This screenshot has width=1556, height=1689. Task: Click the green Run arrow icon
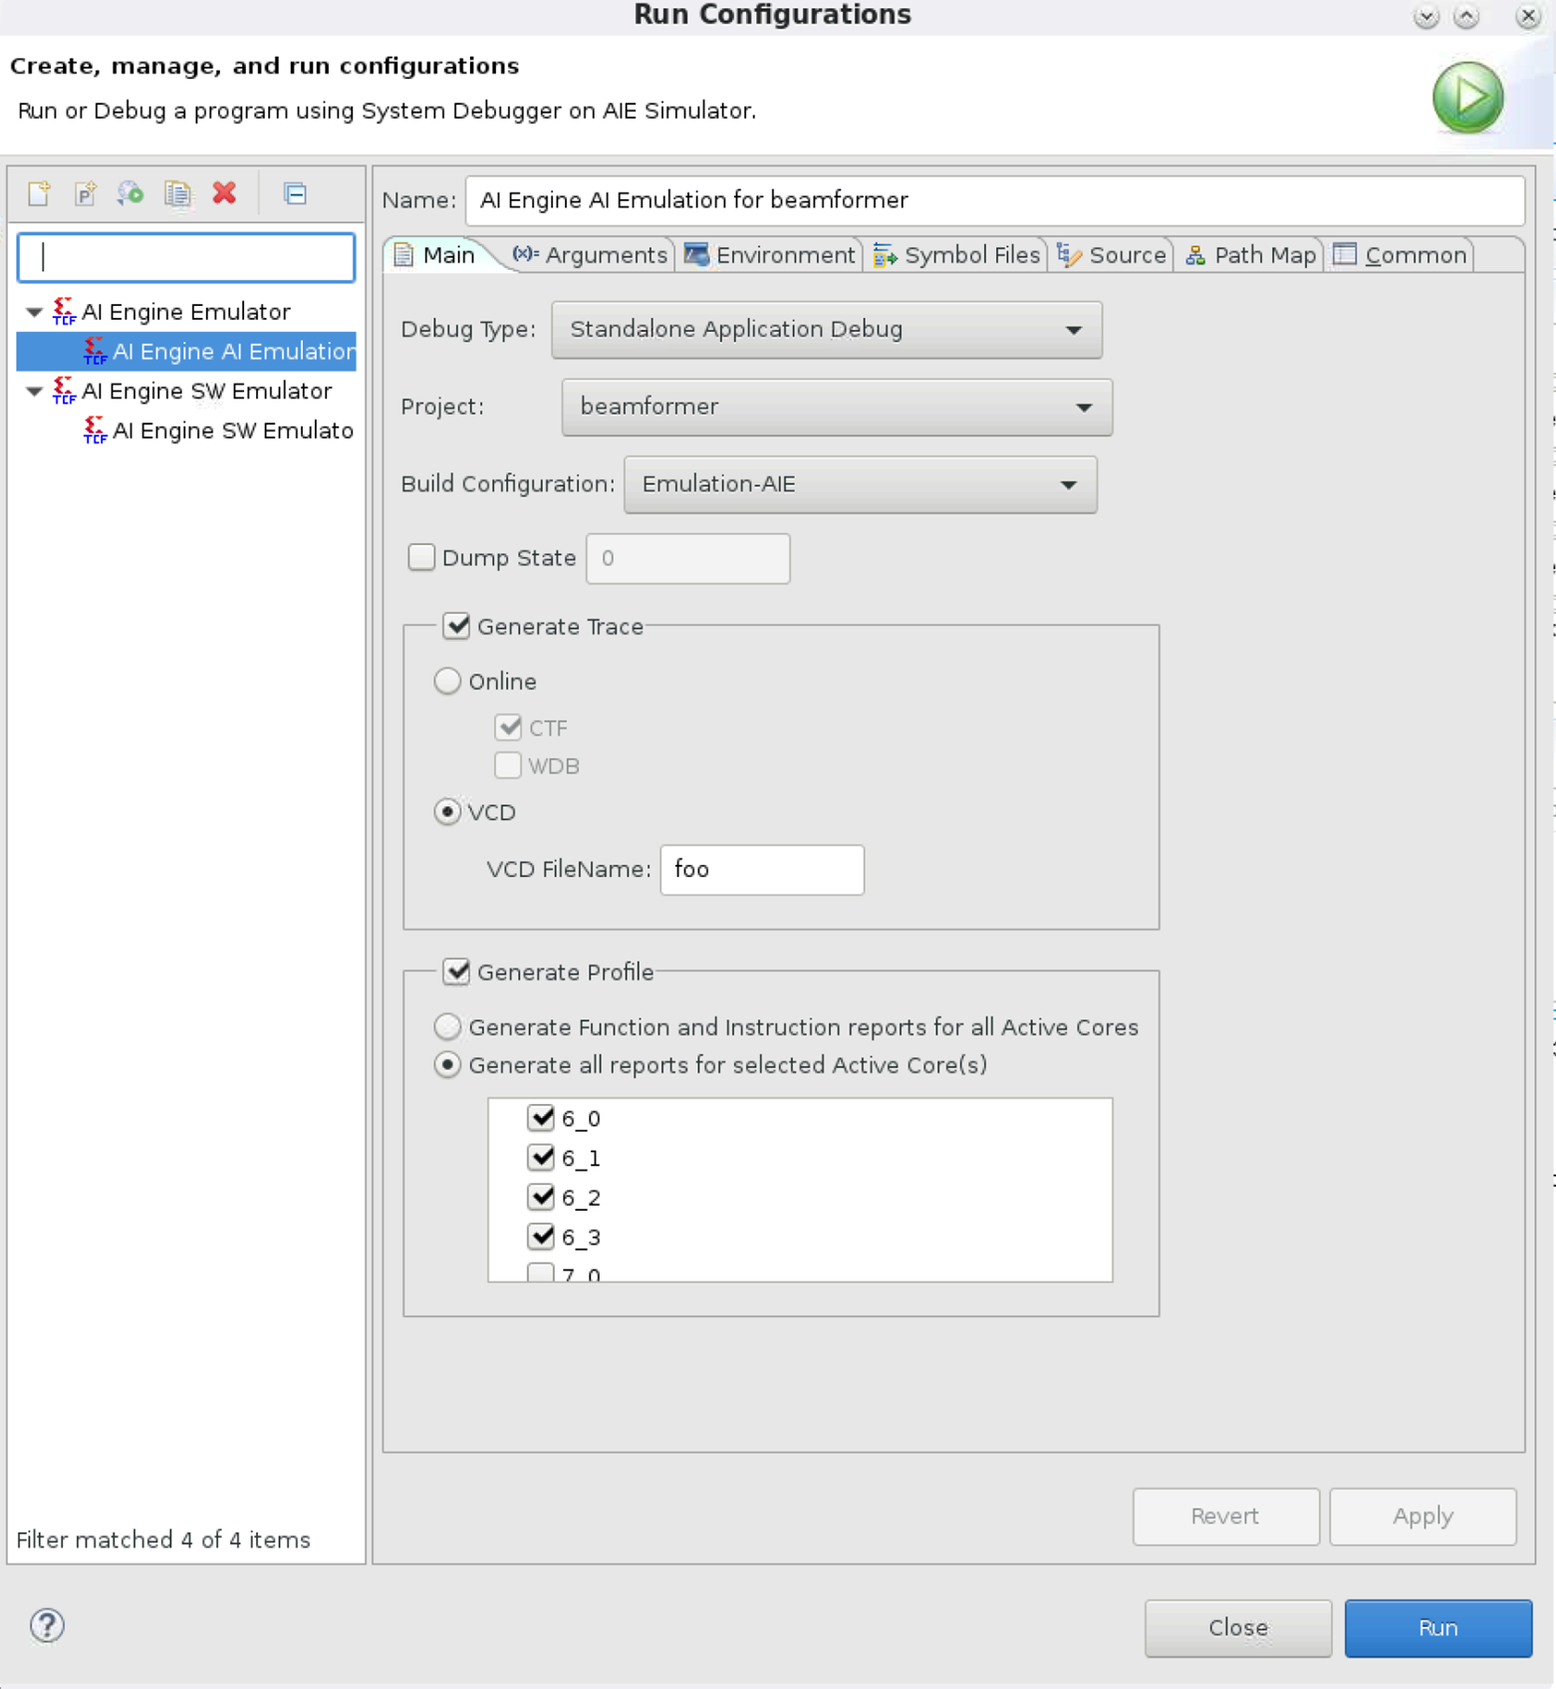(1466, 98)
